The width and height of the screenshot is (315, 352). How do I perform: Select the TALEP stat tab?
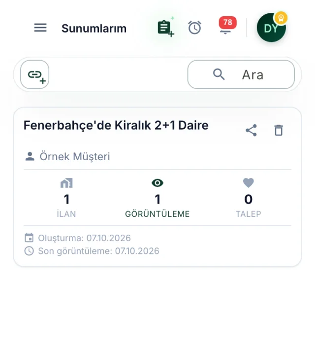pos(249,198)
